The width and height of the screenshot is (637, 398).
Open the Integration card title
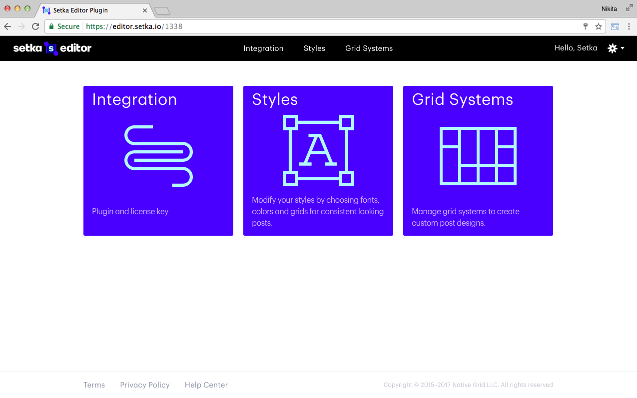pyautogui.click(x=134, y=99)
